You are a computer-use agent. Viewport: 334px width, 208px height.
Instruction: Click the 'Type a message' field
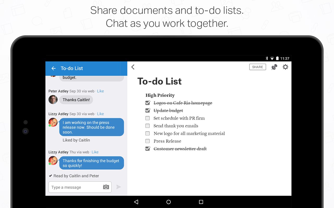(x=76, y=187)
